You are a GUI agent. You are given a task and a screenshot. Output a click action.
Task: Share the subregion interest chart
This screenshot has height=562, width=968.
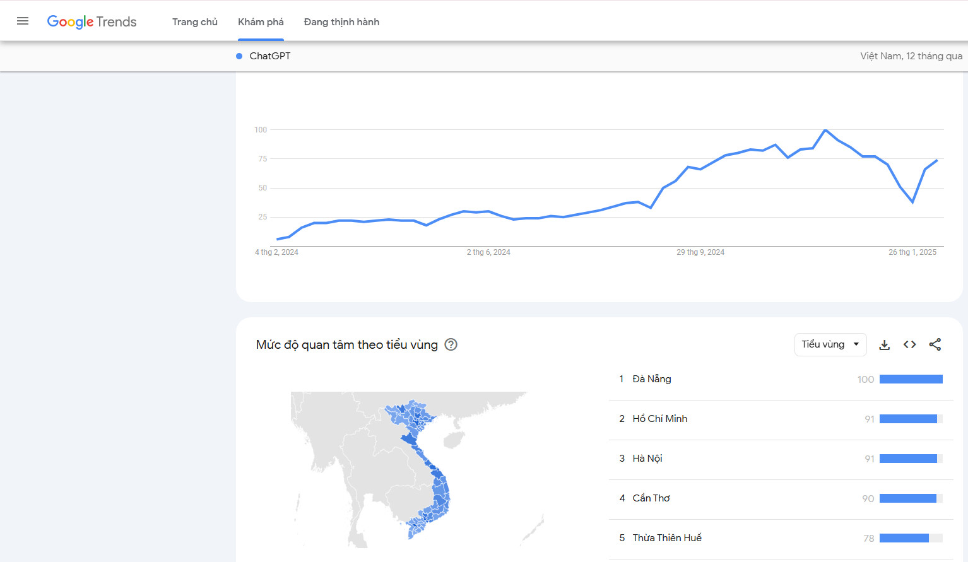935,344
